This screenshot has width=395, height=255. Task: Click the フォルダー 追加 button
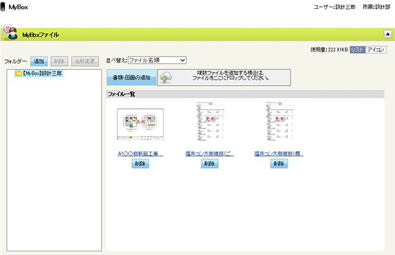pyautogui.click(x=39, y=61)
